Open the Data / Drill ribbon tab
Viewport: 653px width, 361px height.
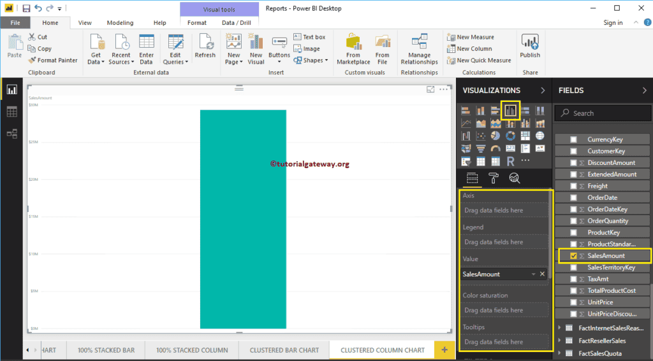(x=237, y=23)
